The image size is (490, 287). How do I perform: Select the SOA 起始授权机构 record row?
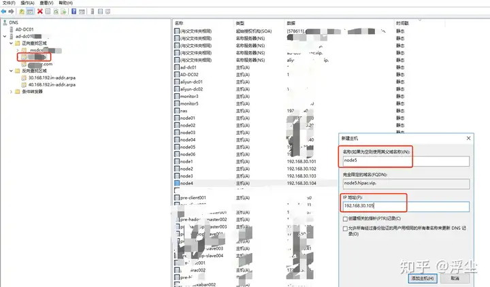[289, 31]
